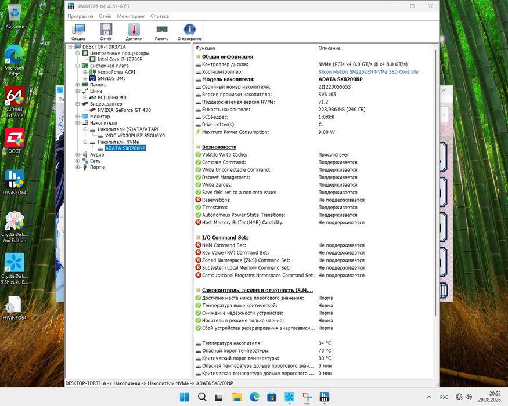Image resolution: width=508 pixels, height=406 pixels.
Task: Click Общая информация section heading
Action: [x=228, y=56]
